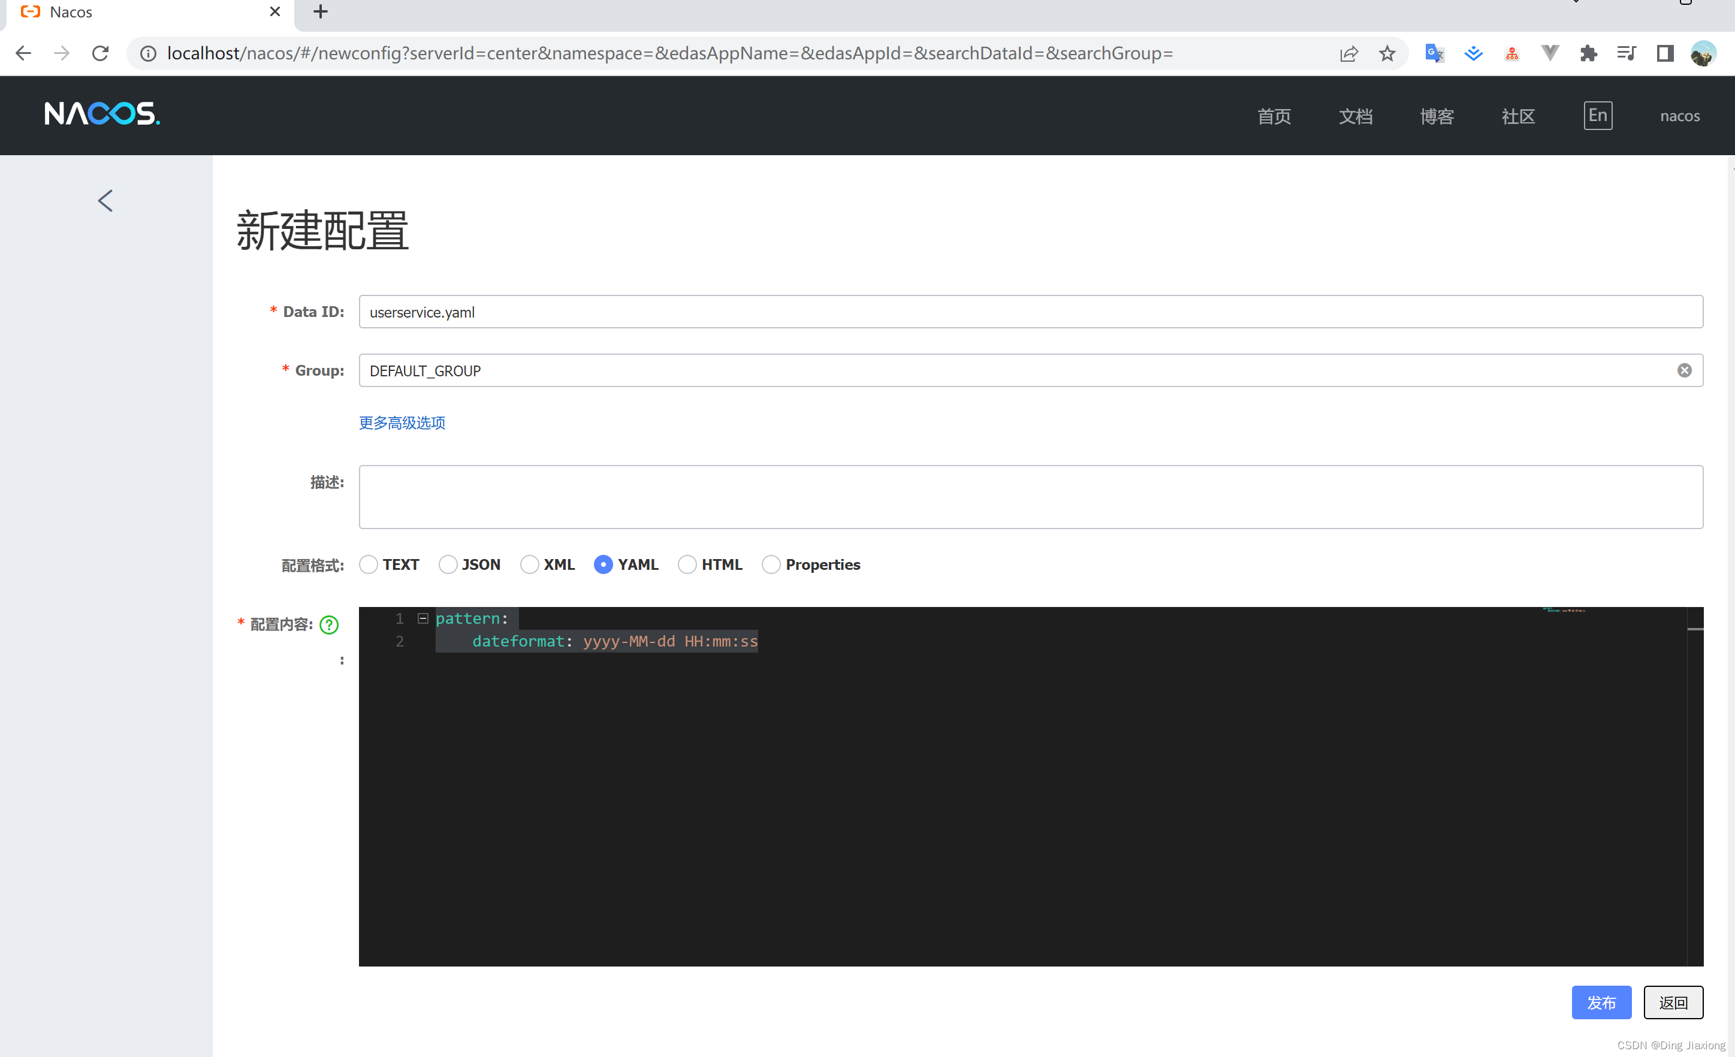
Task: Expand 更多高级选项 advanced options
Action: coord(402,422)
